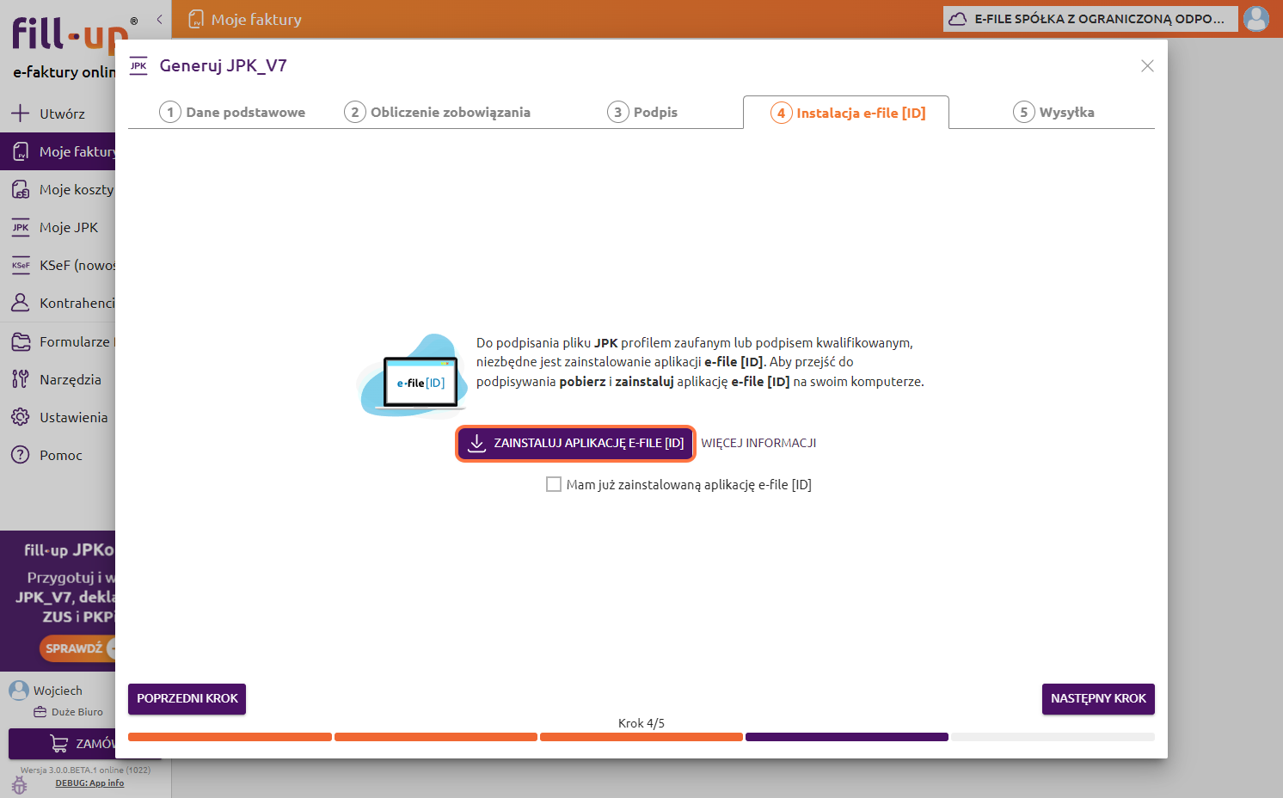This screenshot has height=798, width=1283.
Task: Click the Ustawienia gear icon
Action: (x=21, y=417)
